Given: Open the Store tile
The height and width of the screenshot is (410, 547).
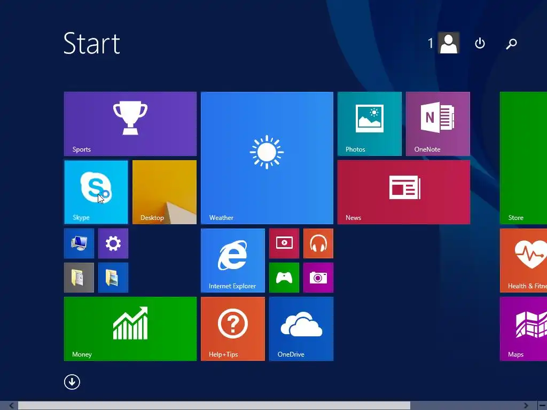Looking at the screenshot, I should tap(523, 158).
